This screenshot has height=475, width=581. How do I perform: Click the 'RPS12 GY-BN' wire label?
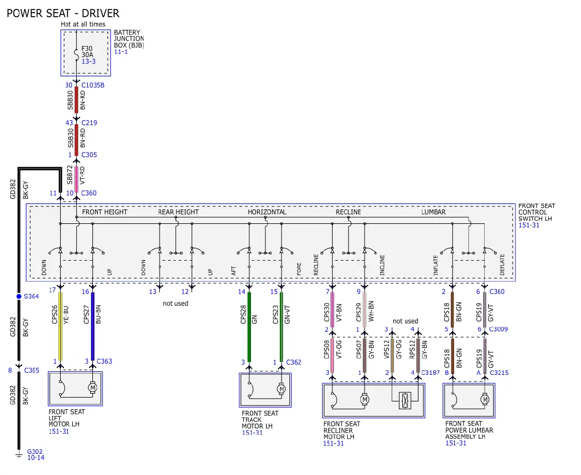(418, 350)
